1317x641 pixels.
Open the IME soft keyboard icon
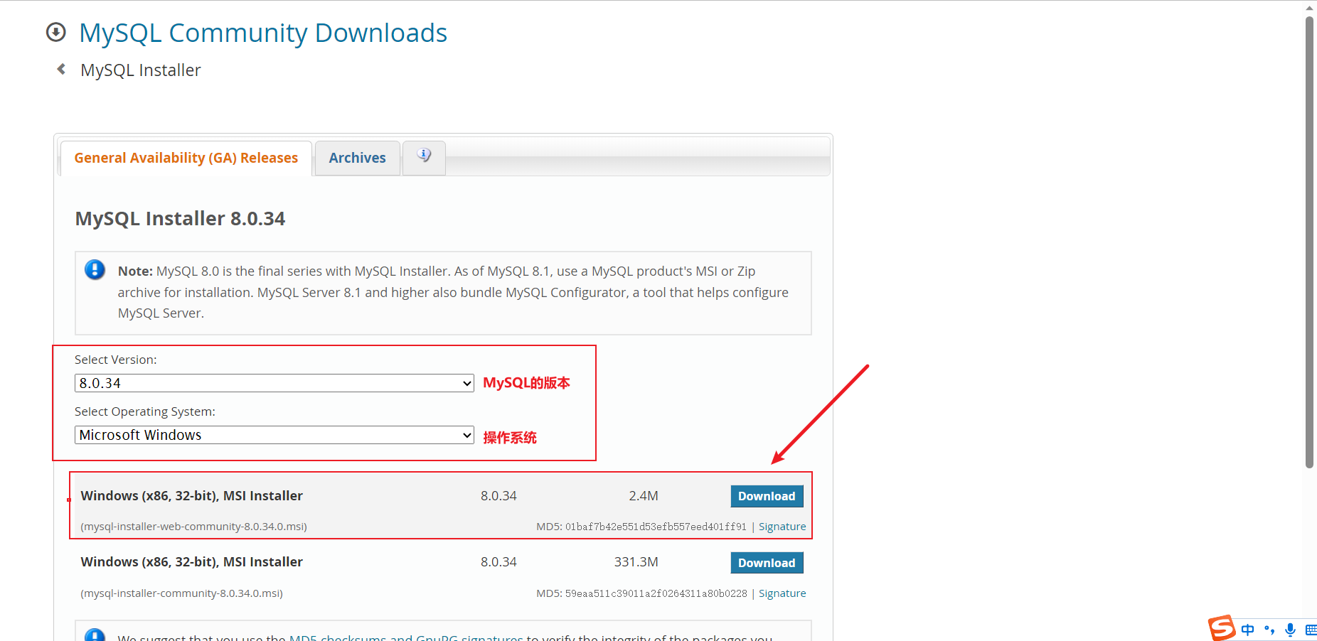(1311, 630)
